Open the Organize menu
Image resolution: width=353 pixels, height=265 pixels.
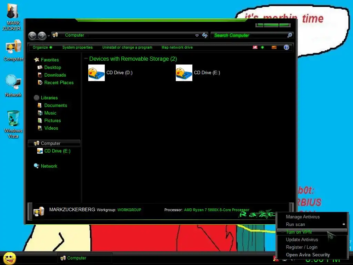[x=42, y=47]
